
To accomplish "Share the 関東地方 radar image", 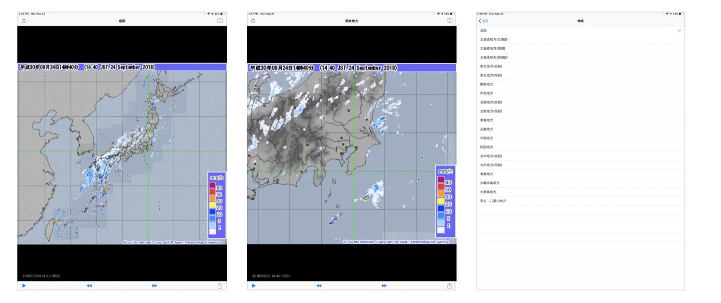I will (x=449, y=286).
